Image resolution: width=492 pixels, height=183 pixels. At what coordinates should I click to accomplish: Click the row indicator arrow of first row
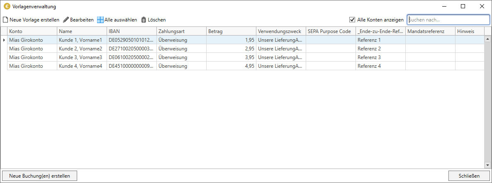point(4,40)
